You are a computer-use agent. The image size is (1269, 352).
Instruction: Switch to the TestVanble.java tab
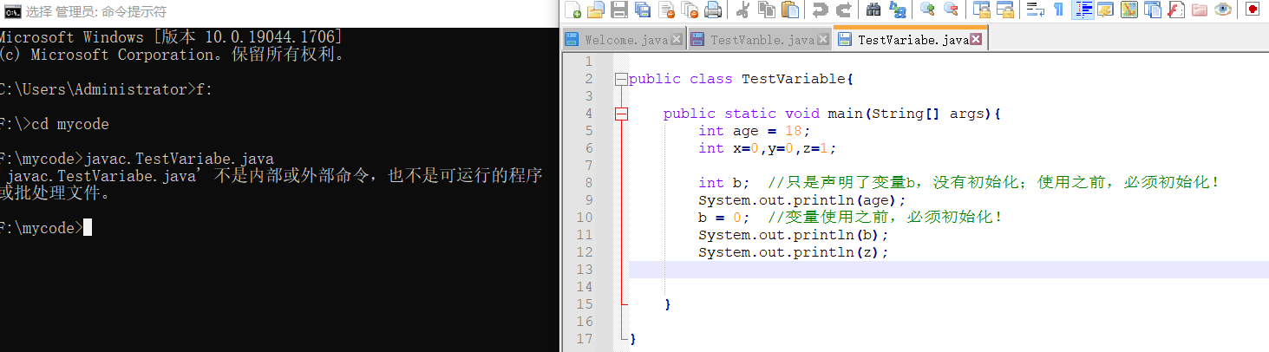click(x=761, y=40)
